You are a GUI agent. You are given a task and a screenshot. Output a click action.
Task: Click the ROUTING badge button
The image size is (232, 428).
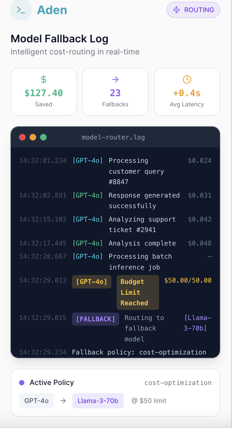click(193, 10)
